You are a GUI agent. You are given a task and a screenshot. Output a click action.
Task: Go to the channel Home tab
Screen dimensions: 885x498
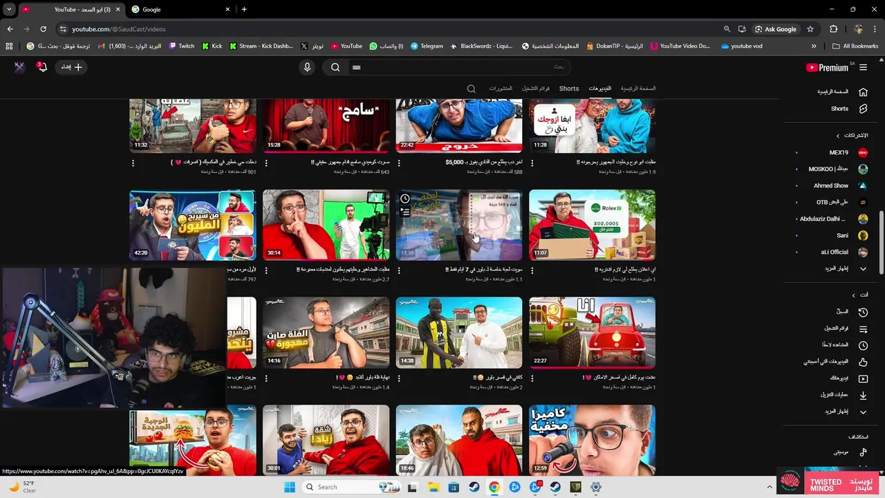638,89
